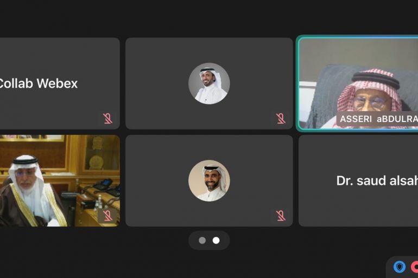Click muted mic icon on bottom-middle avatar tile
This screenshot has width=418, height=278.
[x=281, y=216]
